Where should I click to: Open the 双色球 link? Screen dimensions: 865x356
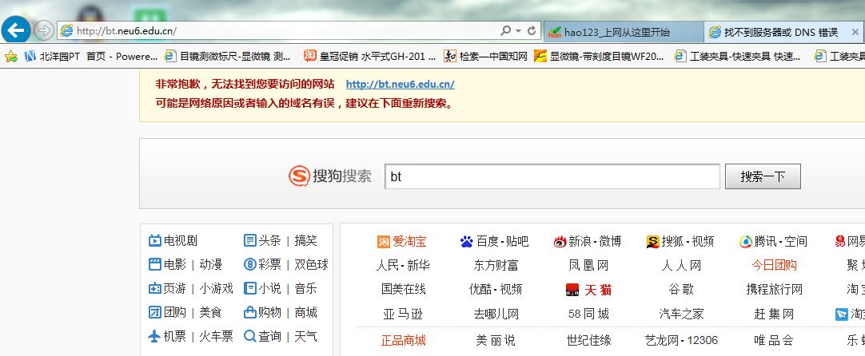click(x=311, y=264)
